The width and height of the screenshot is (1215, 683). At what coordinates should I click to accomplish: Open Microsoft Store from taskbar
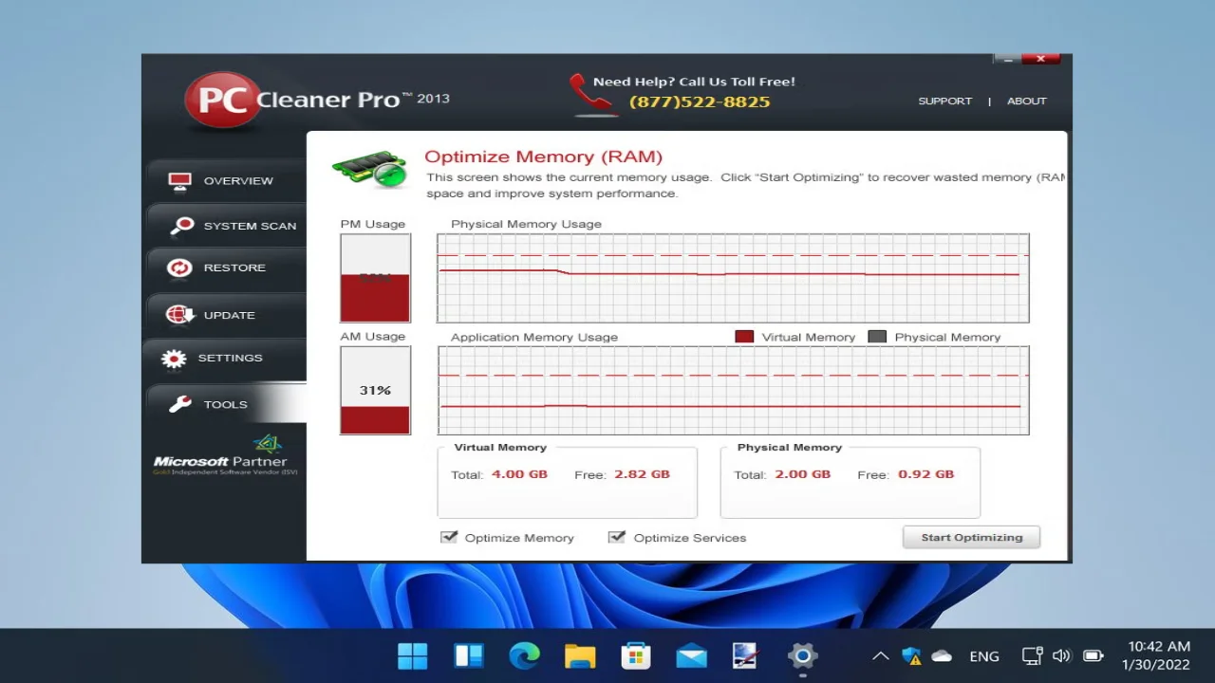pyautogui.click(x=635, y=655)
